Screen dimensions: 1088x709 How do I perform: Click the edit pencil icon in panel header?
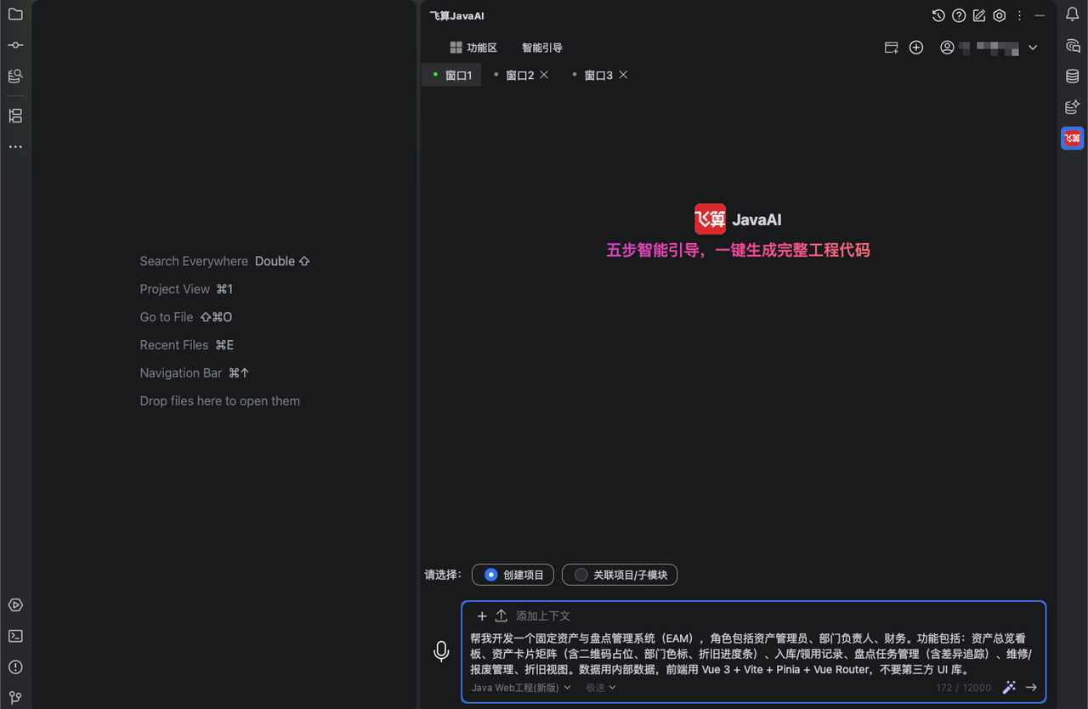[979, 15]
